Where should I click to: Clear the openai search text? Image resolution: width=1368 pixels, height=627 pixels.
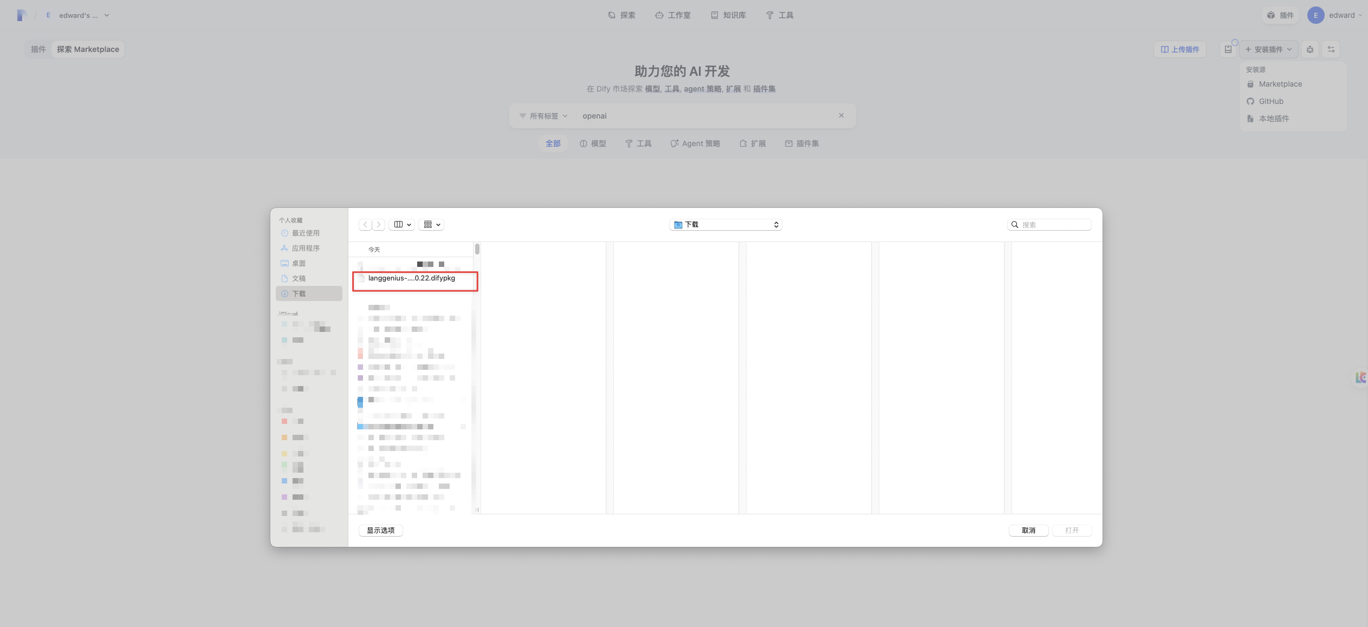[x=841, y=115]
